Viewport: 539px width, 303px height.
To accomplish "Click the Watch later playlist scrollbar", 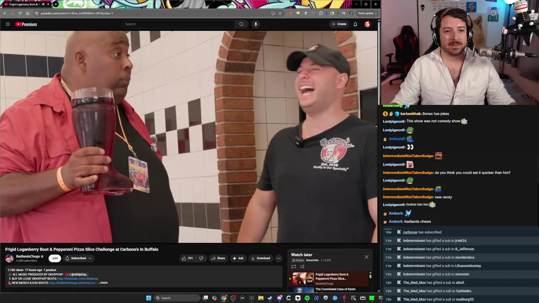I will [370, 276].
